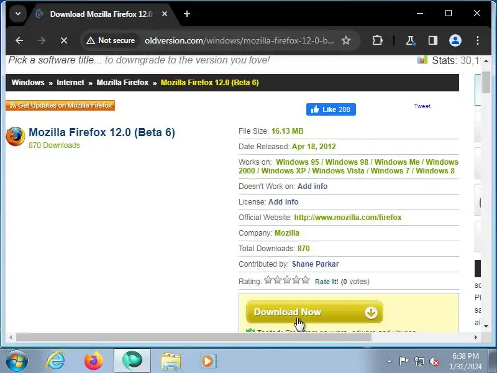The width and height of the screenshot is (497, 373).
Task: Open the Extensions puzzle icon
Action: click(x=377, y=40)
